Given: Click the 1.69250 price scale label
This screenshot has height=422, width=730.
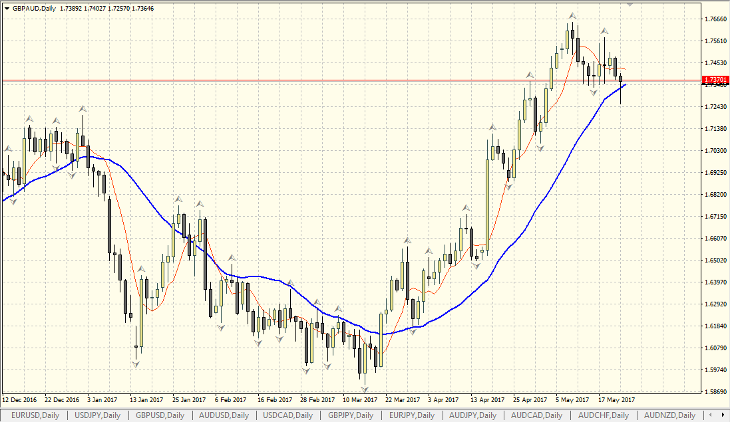Looking at the screenshot, I should click(x=716, y=172).
